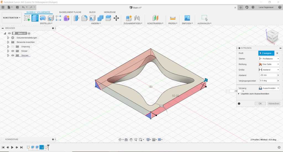The image size is (283, 152).
Task: Click the Joint icon under Zusammenfügen
Action: coord(137,18)
